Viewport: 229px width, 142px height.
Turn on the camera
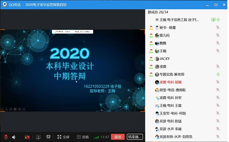coord(27,137)
